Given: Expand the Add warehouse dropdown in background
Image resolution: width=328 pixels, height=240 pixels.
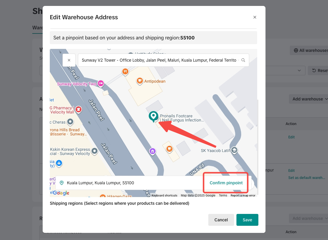Looking at the screenshot, I should click(x=309, y=99).
